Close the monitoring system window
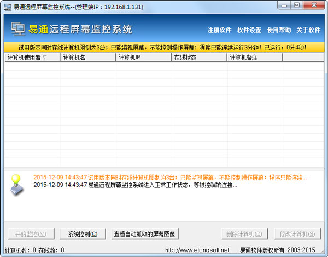 coord(314,5)
